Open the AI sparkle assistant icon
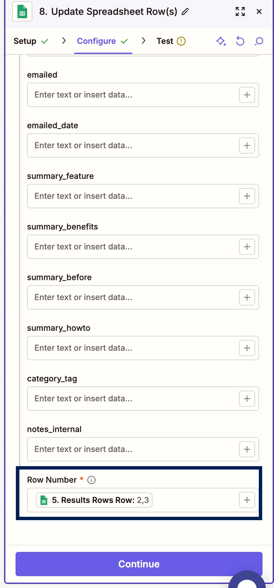274x588 pixels. pyautogui.click(x=221, y=41)
